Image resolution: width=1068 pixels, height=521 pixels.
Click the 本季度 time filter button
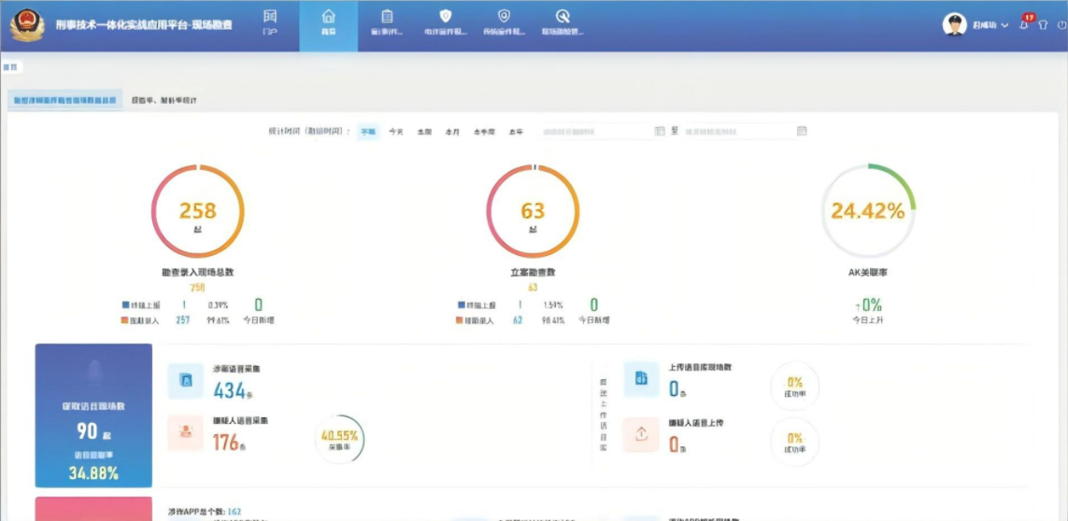click(484, 132)
